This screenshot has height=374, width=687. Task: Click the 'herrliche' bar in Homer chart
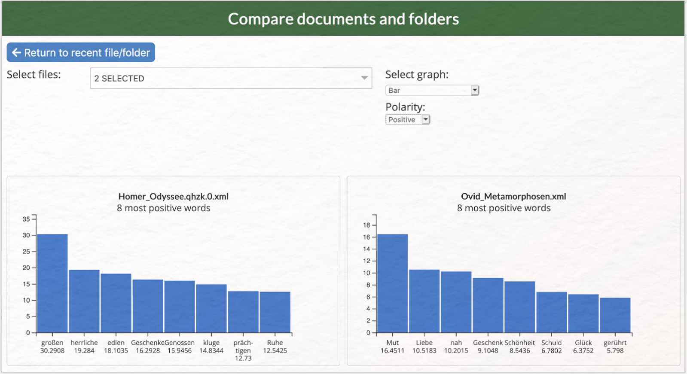coord(84,301)
